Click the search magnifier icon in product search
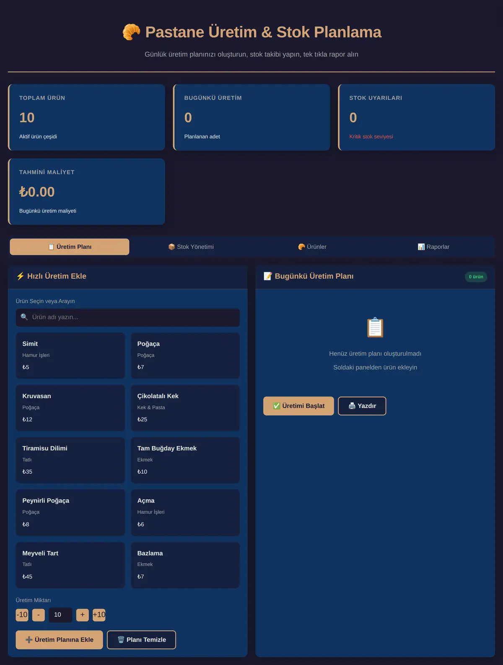The height and width of the screenshot is (665, 503). coord(24,317)
